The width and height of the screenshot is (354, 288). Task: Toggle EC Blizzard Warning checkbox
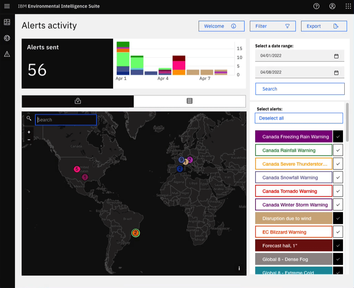point(338,232)
